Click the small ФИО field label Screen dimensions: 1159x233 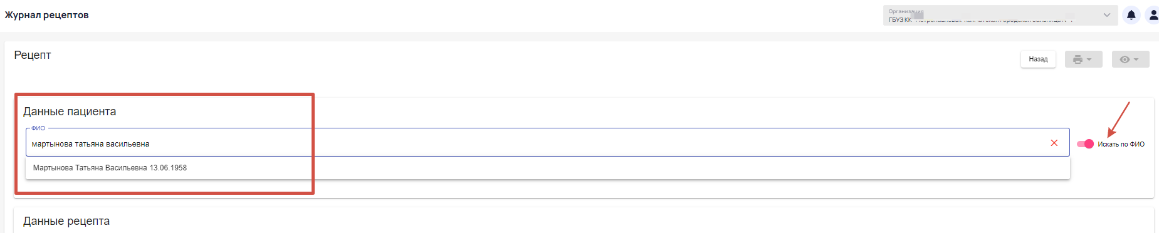[38, 128]
